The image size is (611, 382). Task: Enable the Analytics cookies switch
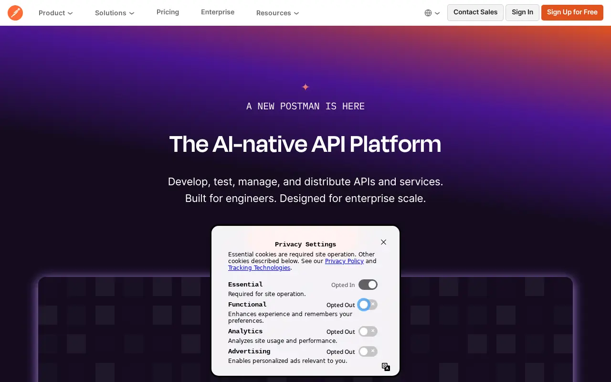tap(368, 331)
